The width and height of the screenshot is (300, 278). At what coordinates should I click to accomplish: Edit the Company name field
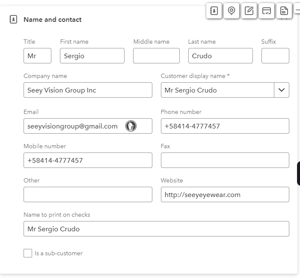88,90
